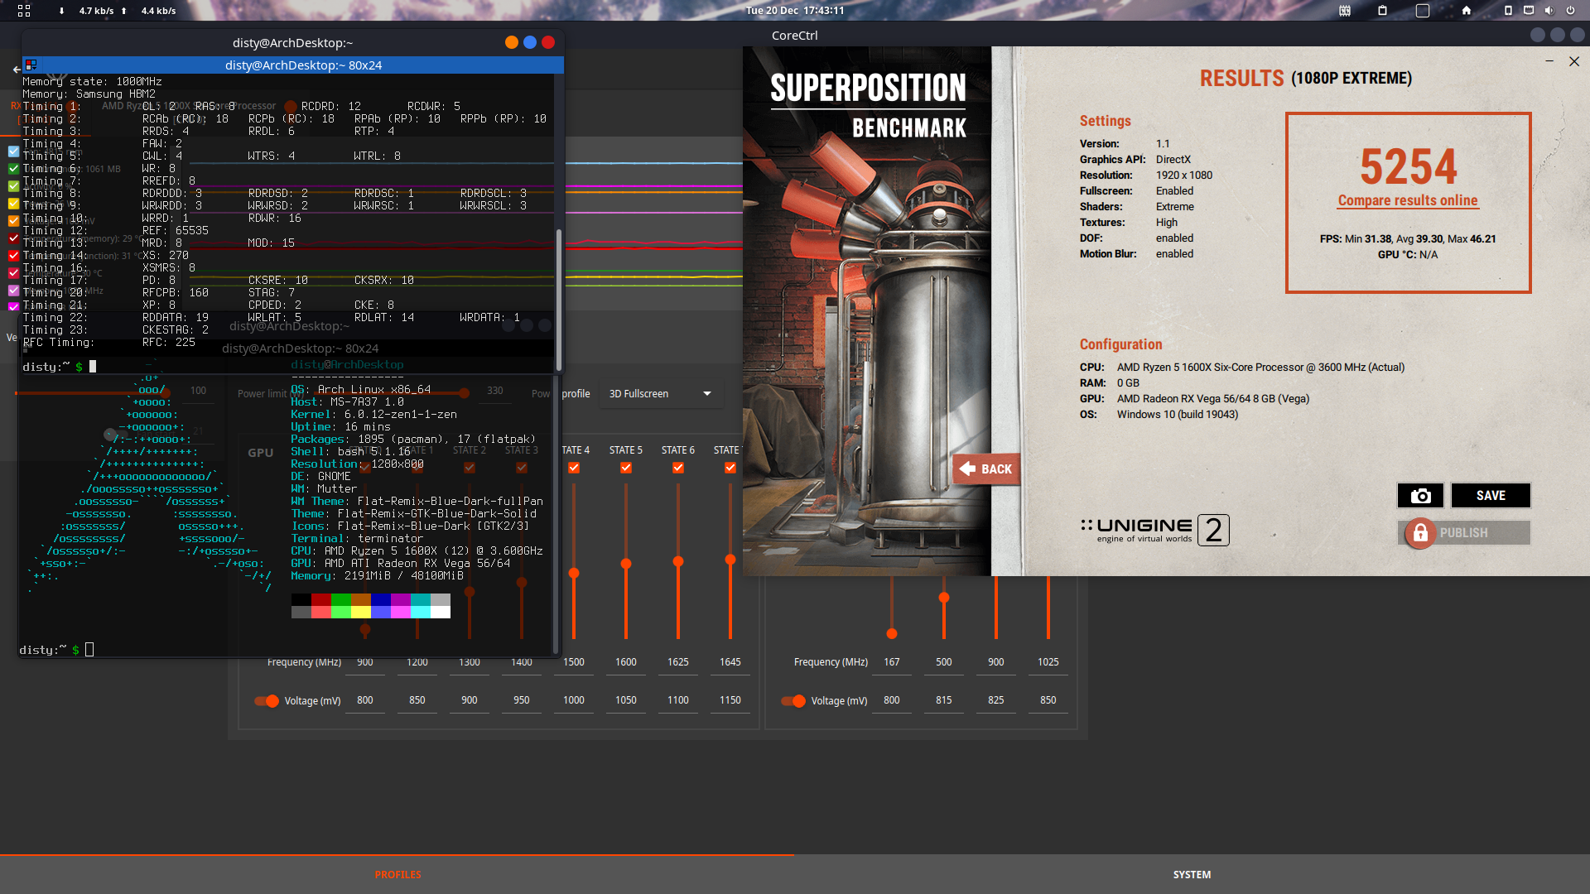This screenshot has width=1590, height=894.
Task: Open the Activities overview grid icon
Action: coord(24,11)
